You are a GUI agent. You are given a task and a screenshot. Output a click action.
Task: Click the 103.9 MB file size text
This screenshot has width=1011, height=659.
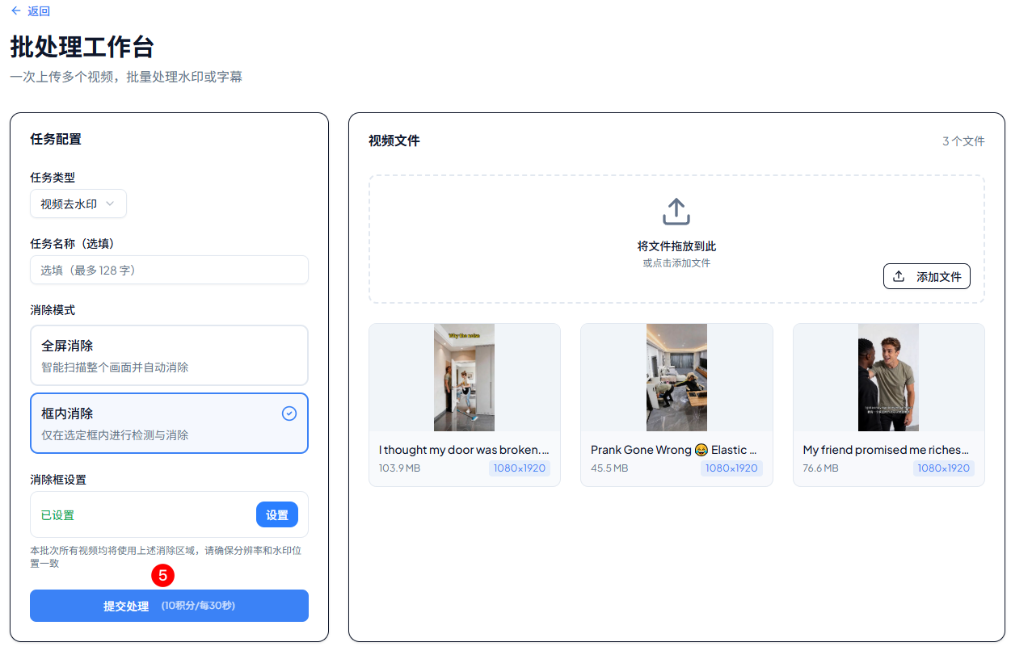(399, 468)
